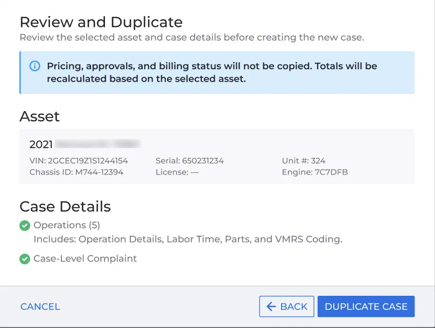Viewport: 435px width, 328px height.
Task: Click the Review and Duplicate heading
Action: click(x=101, y=22)
